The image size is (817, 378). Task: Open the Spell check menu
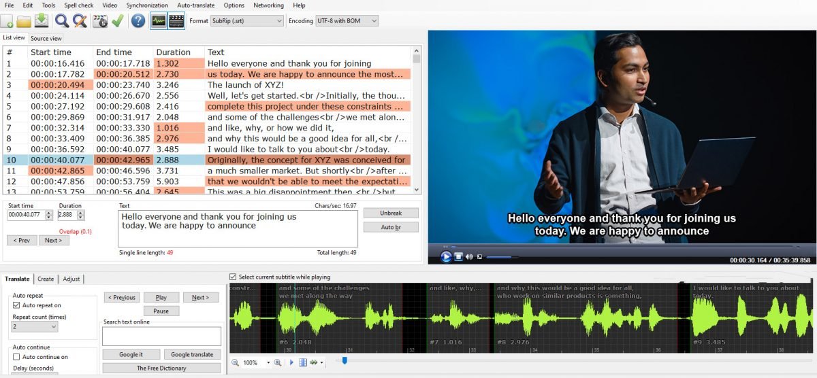tap(79, 5)
